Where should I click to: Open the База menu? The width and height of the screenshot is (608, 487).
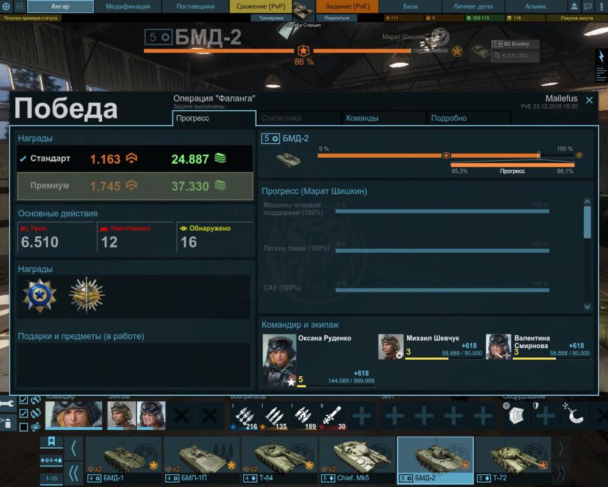410,6
